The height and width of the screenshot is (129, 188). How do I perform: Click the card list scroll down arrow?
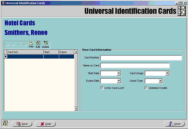[76, 109]
